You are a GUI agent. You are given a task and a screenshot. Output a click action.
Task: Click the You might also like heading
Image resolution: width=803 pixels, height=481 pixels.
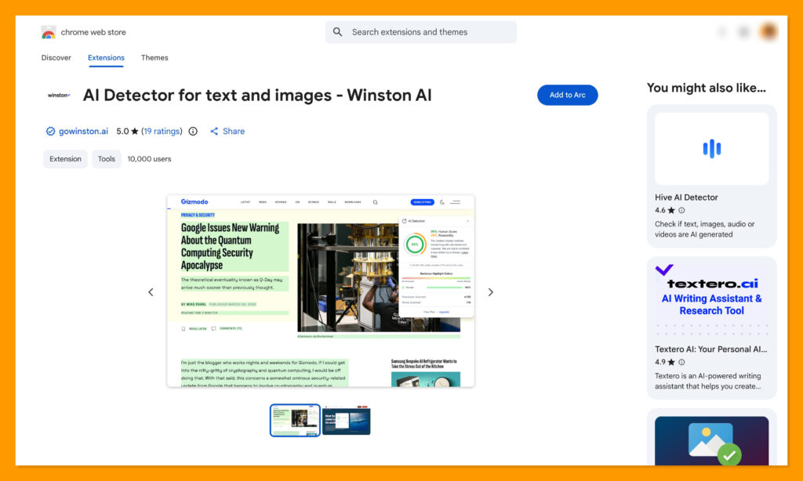pos(707,88)
